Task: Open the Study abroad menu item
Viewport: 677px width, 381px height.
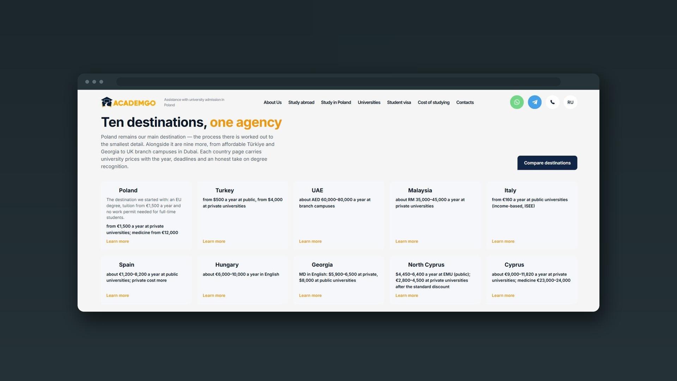Action: click(x=301, y=102)
